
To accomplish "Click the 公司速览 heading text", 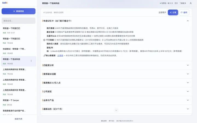I will 48,91.
